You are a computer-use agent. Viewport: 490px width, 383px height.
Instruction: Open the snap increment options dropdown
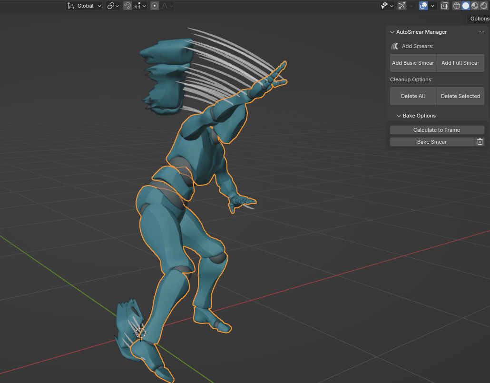click(139, 6)
